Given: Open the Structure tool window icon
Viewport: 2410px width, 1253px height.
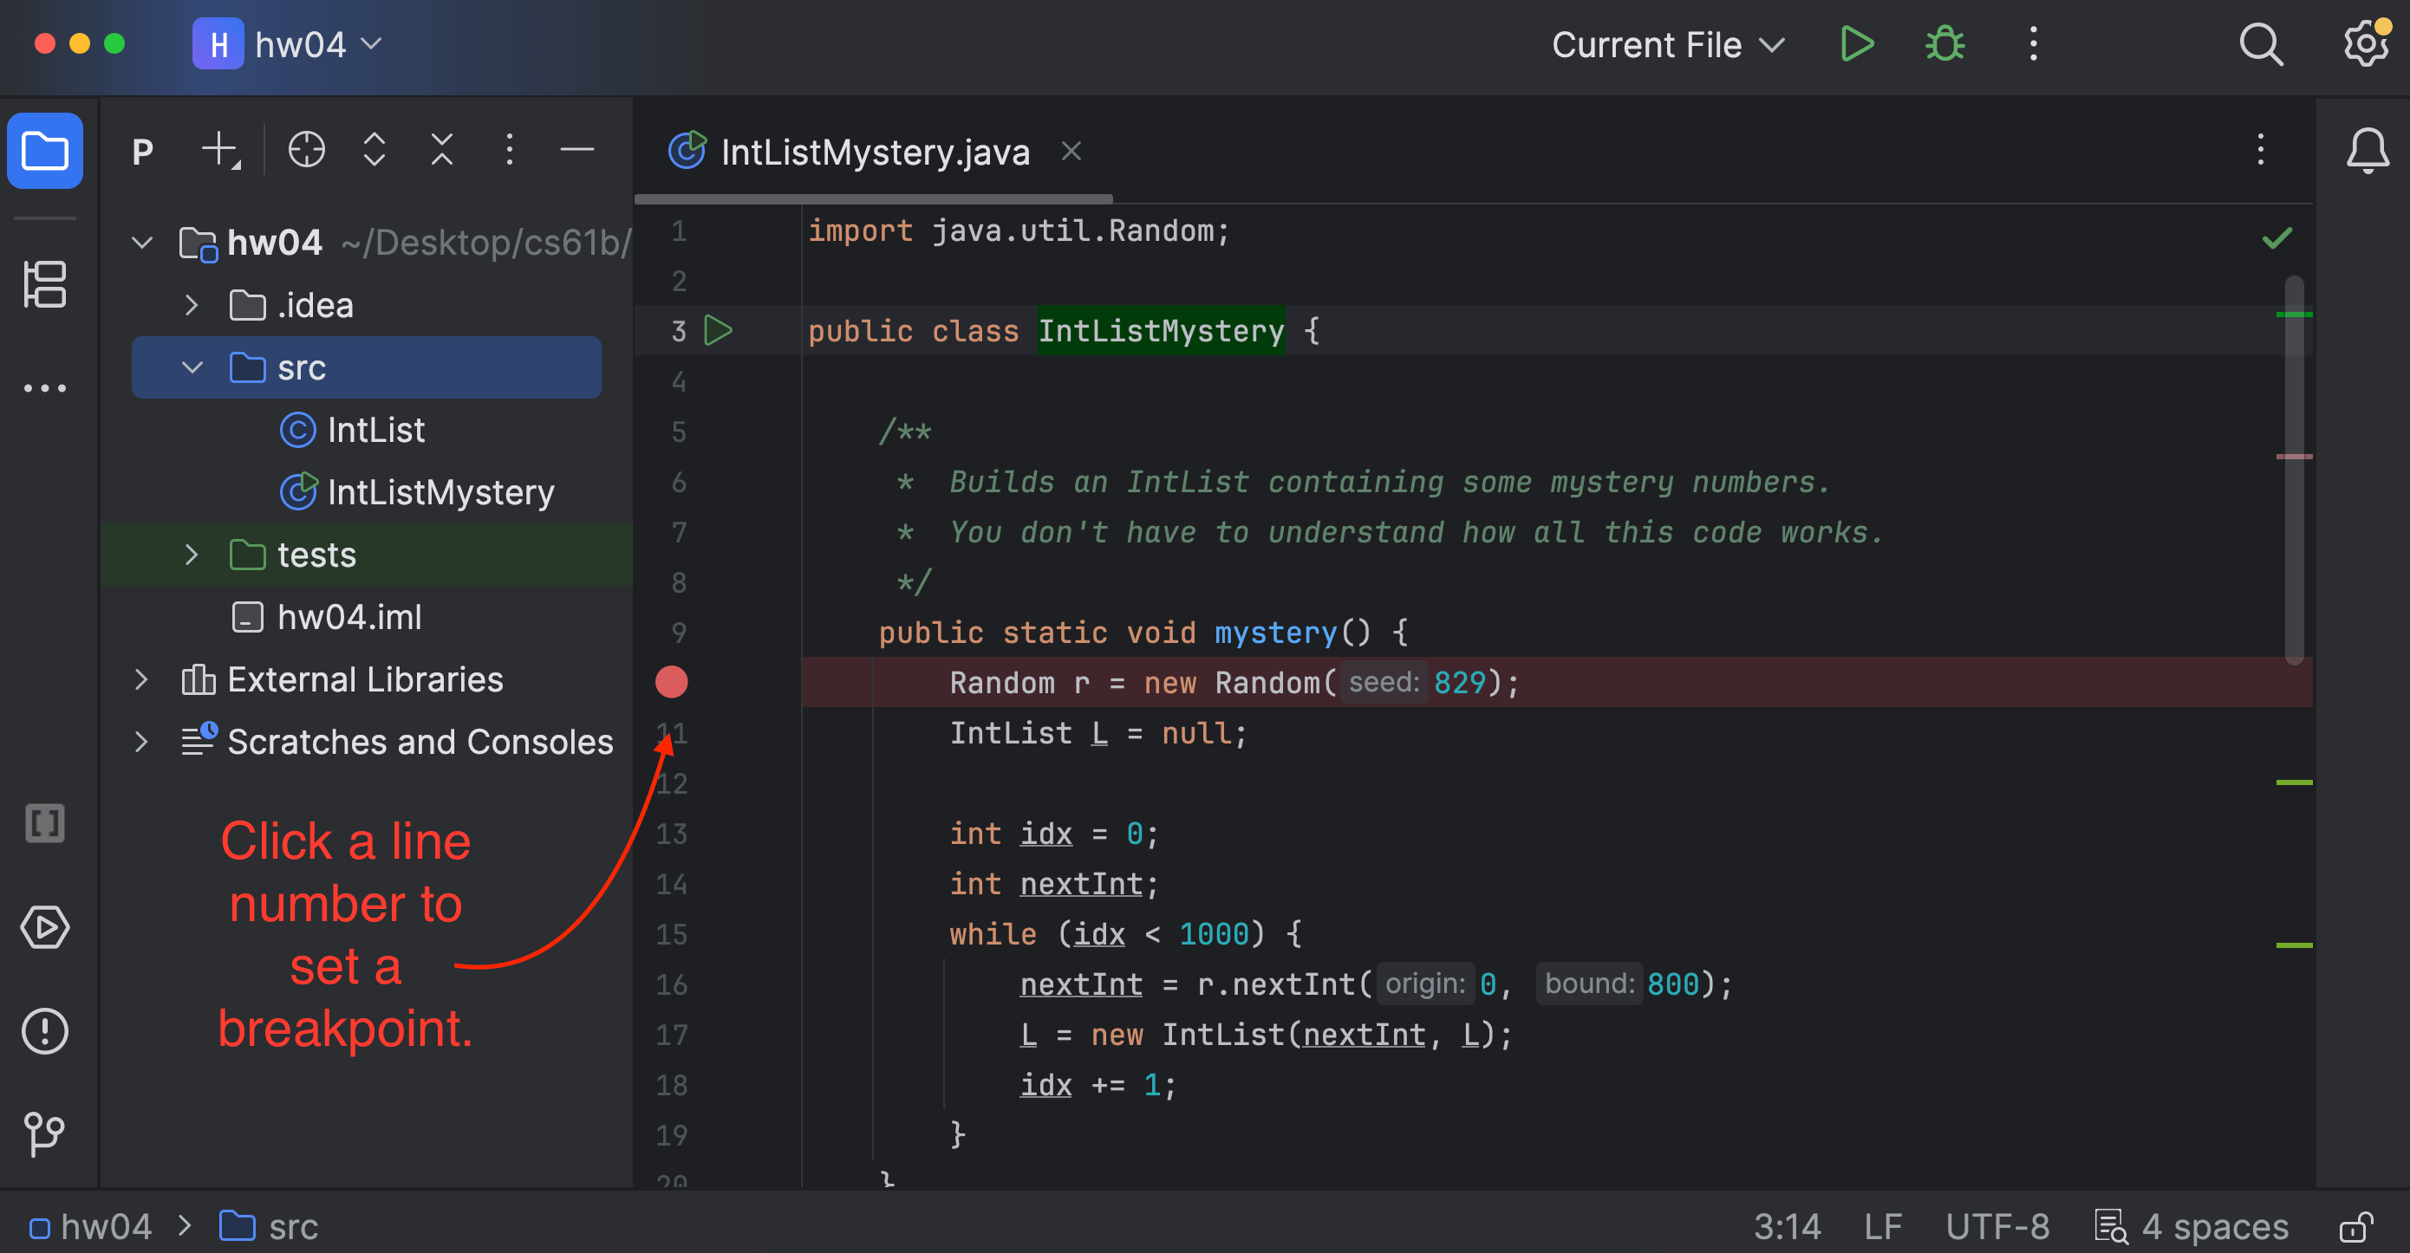Looking at the screenshot, I should 45,284.
